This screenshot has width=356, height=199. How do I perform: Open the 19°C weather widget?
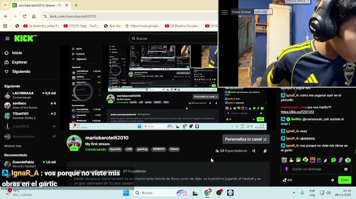(19, 193)
